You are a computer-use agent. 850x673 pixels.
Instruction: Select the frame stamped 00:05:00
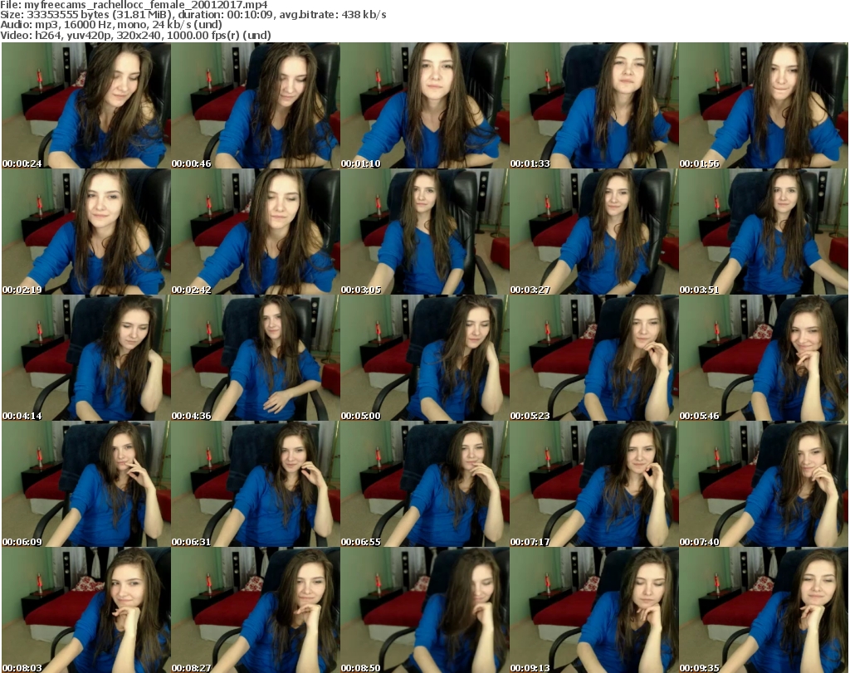tap(425, 358)
